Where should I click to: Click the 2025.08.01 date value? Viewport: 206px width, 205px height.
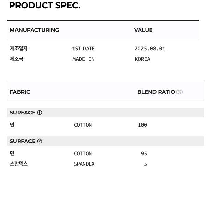pyautogui.click(x=150, y=49)
